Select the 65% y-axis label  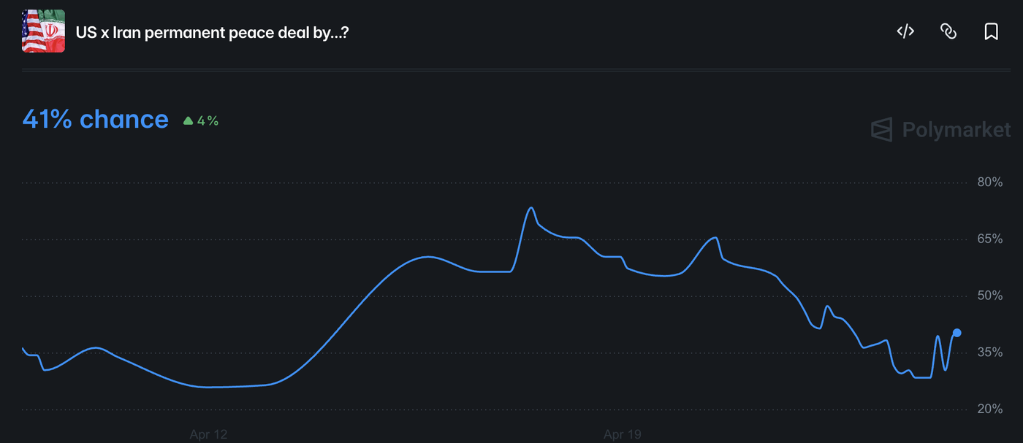tap(989, 239)
